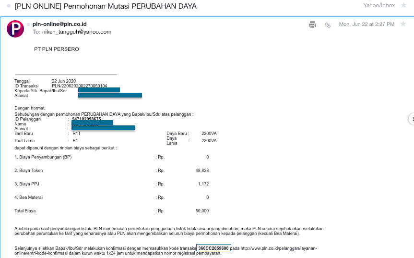Click the sender avatar with letter P
Image resolution: width=414 pixels, height=258 pixels.
point(15,29)
